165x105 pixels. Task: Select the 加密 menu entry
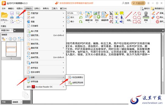tap(45, 77)
